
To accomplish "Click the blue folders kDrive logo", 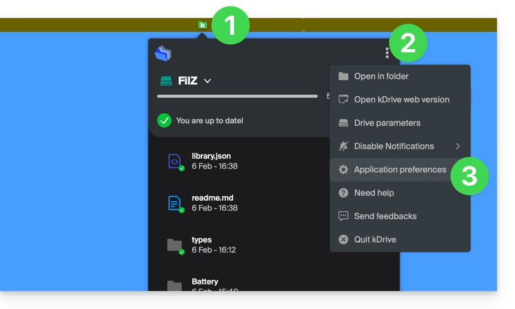I will tap(163, 54).
